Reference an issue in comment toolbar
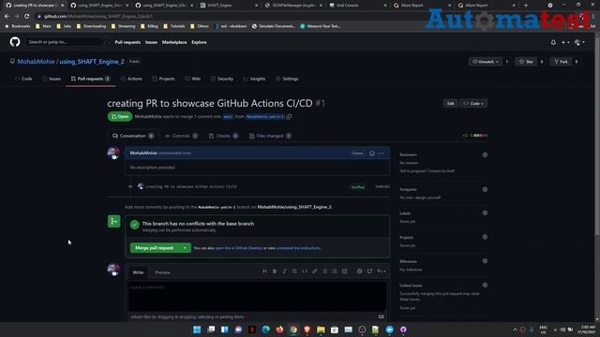The width and height of the screenshot is (600, 337). click(x=369, y=271)
